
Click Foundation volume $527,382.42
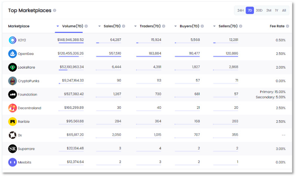point(74,94)
